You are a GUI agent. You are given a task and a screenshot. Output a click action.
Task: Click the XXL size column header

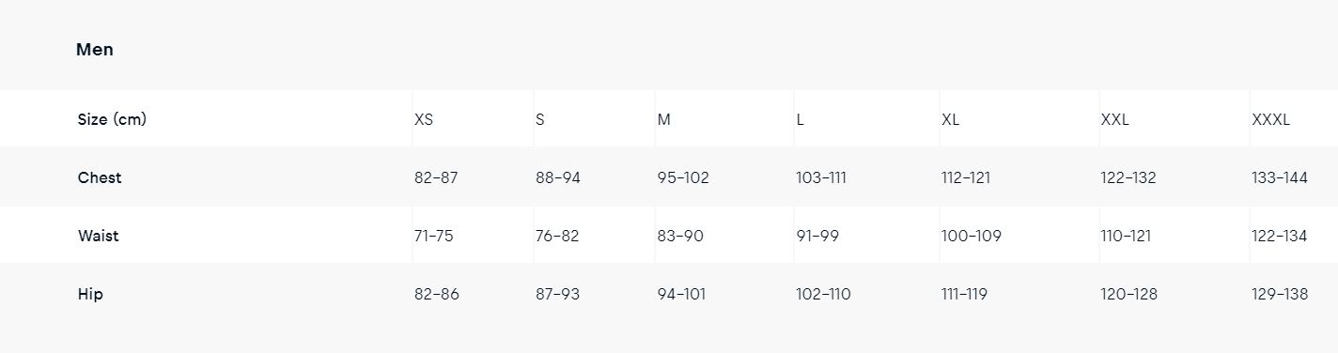[1114, 120]
